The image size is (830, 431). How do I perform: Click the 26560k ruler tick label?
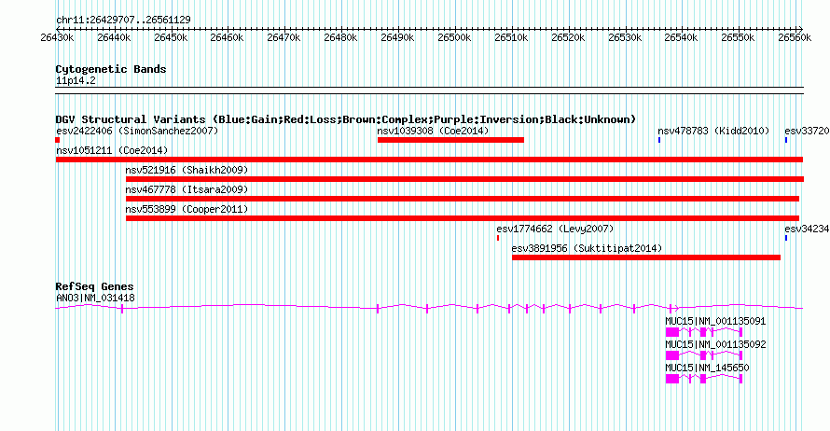[x=795, y=38]
